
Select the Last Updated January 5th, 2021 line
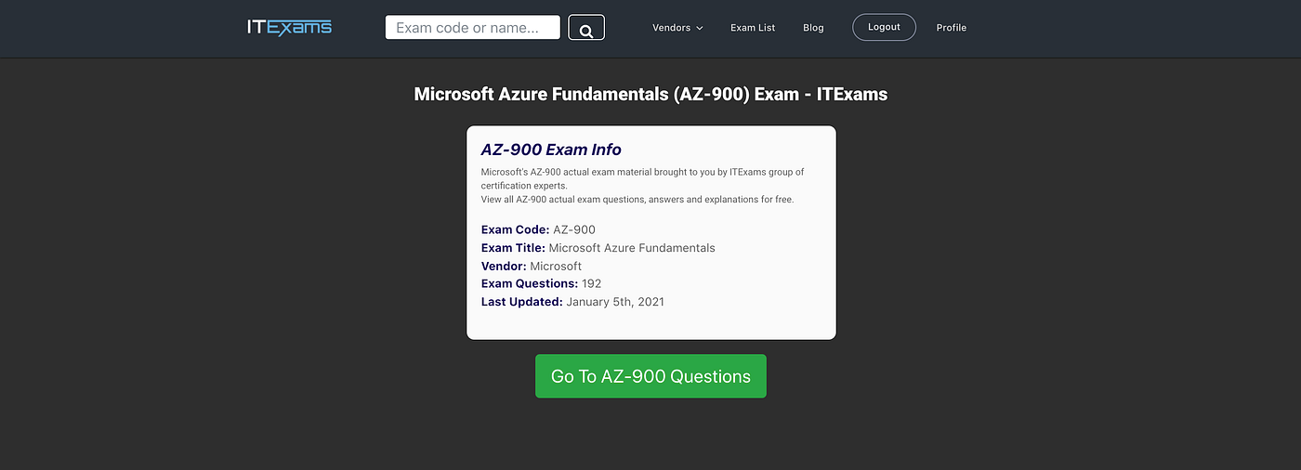[x=572, y=302]
